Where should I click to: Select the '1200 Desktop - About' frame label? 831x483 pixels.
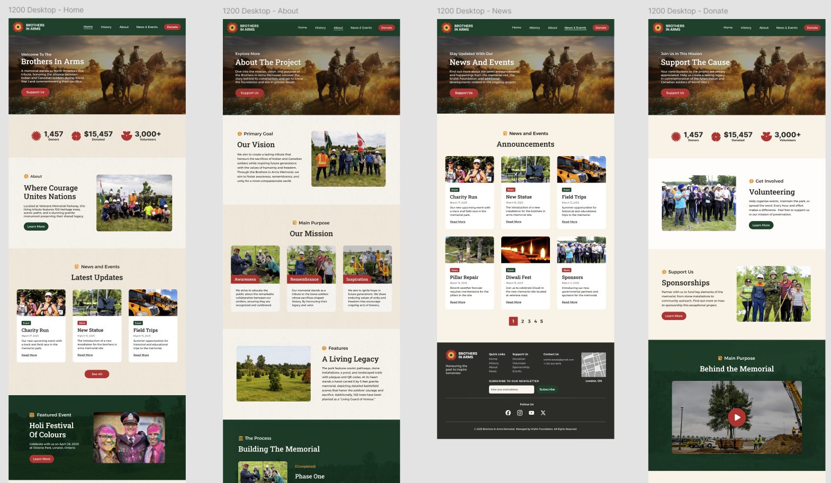(260, 11)
